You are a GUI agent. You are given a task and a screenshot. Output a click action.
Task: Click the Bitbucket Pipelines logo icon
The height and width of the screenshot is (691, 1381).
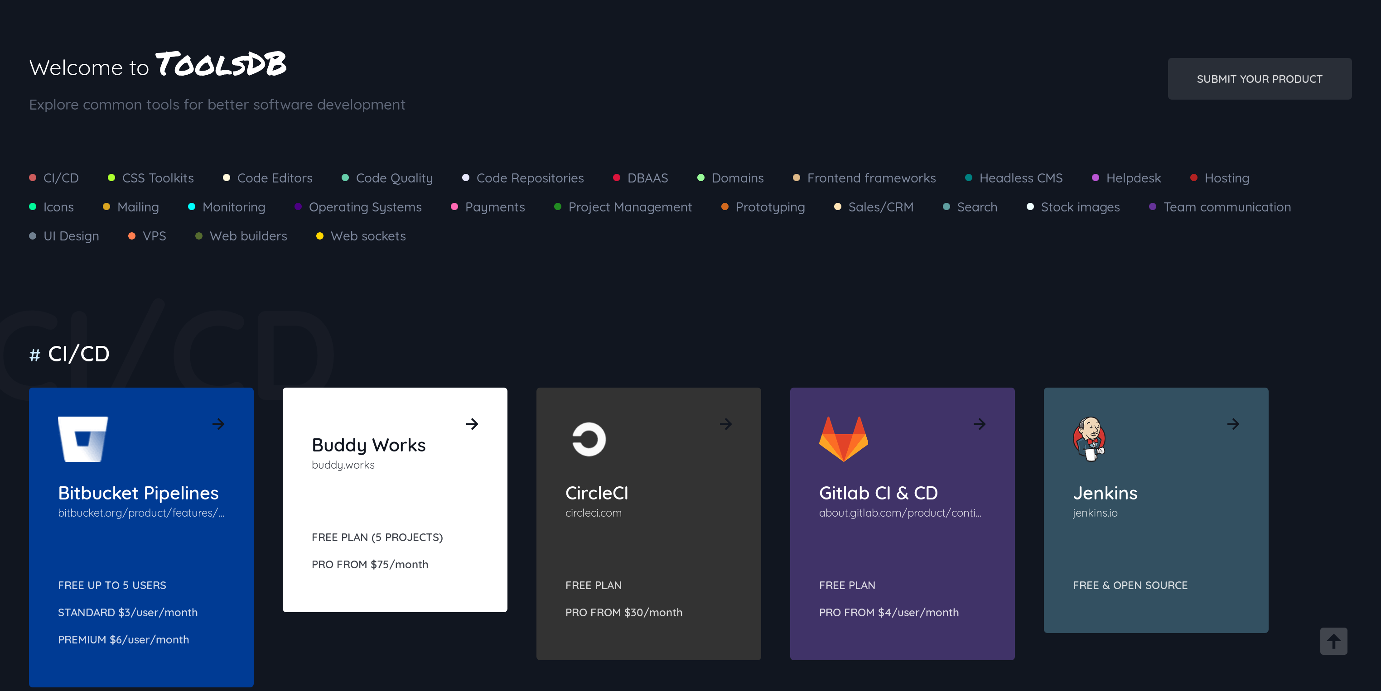click(82, 439)
